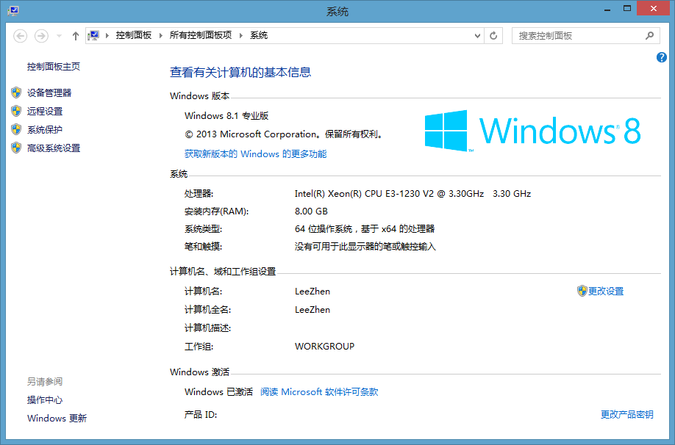Expand the chevron before 控制面板 in breadcrumb
Image resolution: width=675 pixels, height=445 pixels.
(x=107, y=35)
